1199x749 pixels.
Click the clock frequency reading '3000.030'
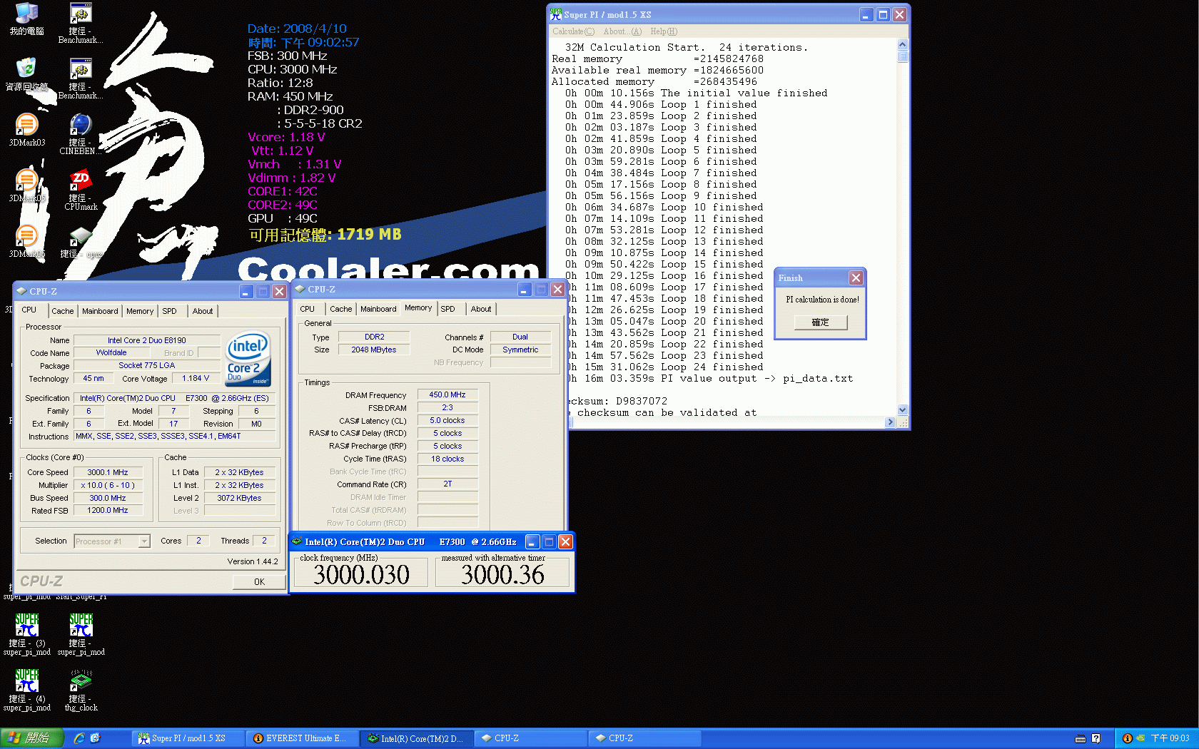(361, 574)
